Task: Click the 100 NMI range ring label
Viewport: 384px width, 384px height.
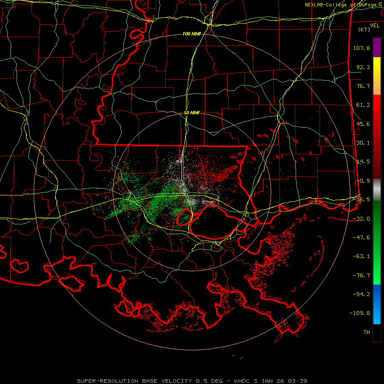Action: 191,34
